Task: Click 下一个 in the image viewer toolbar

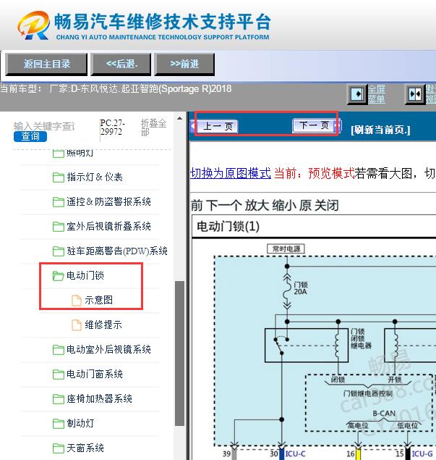Action: pos(224,205)
